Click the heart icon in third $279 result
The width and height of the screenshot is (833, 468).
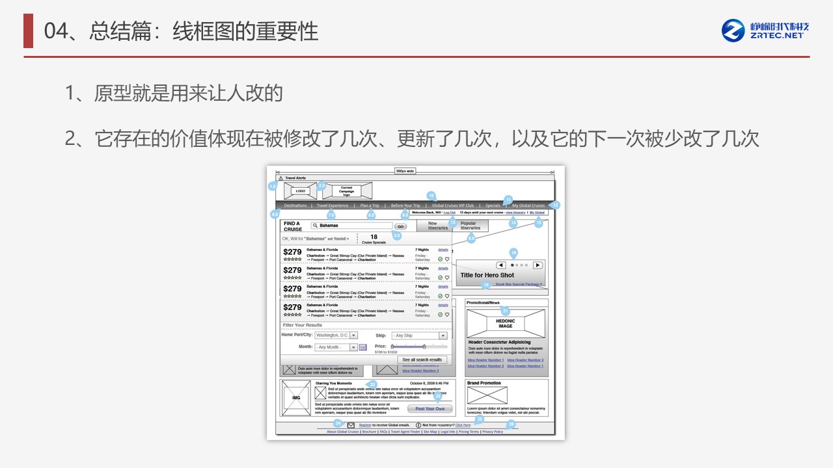pos(447,296)
